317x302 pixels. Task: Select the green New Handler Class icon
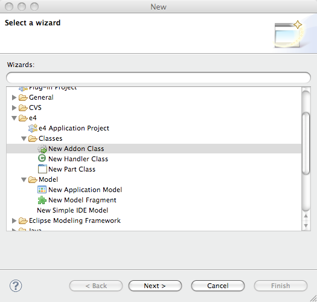point(42,158)
